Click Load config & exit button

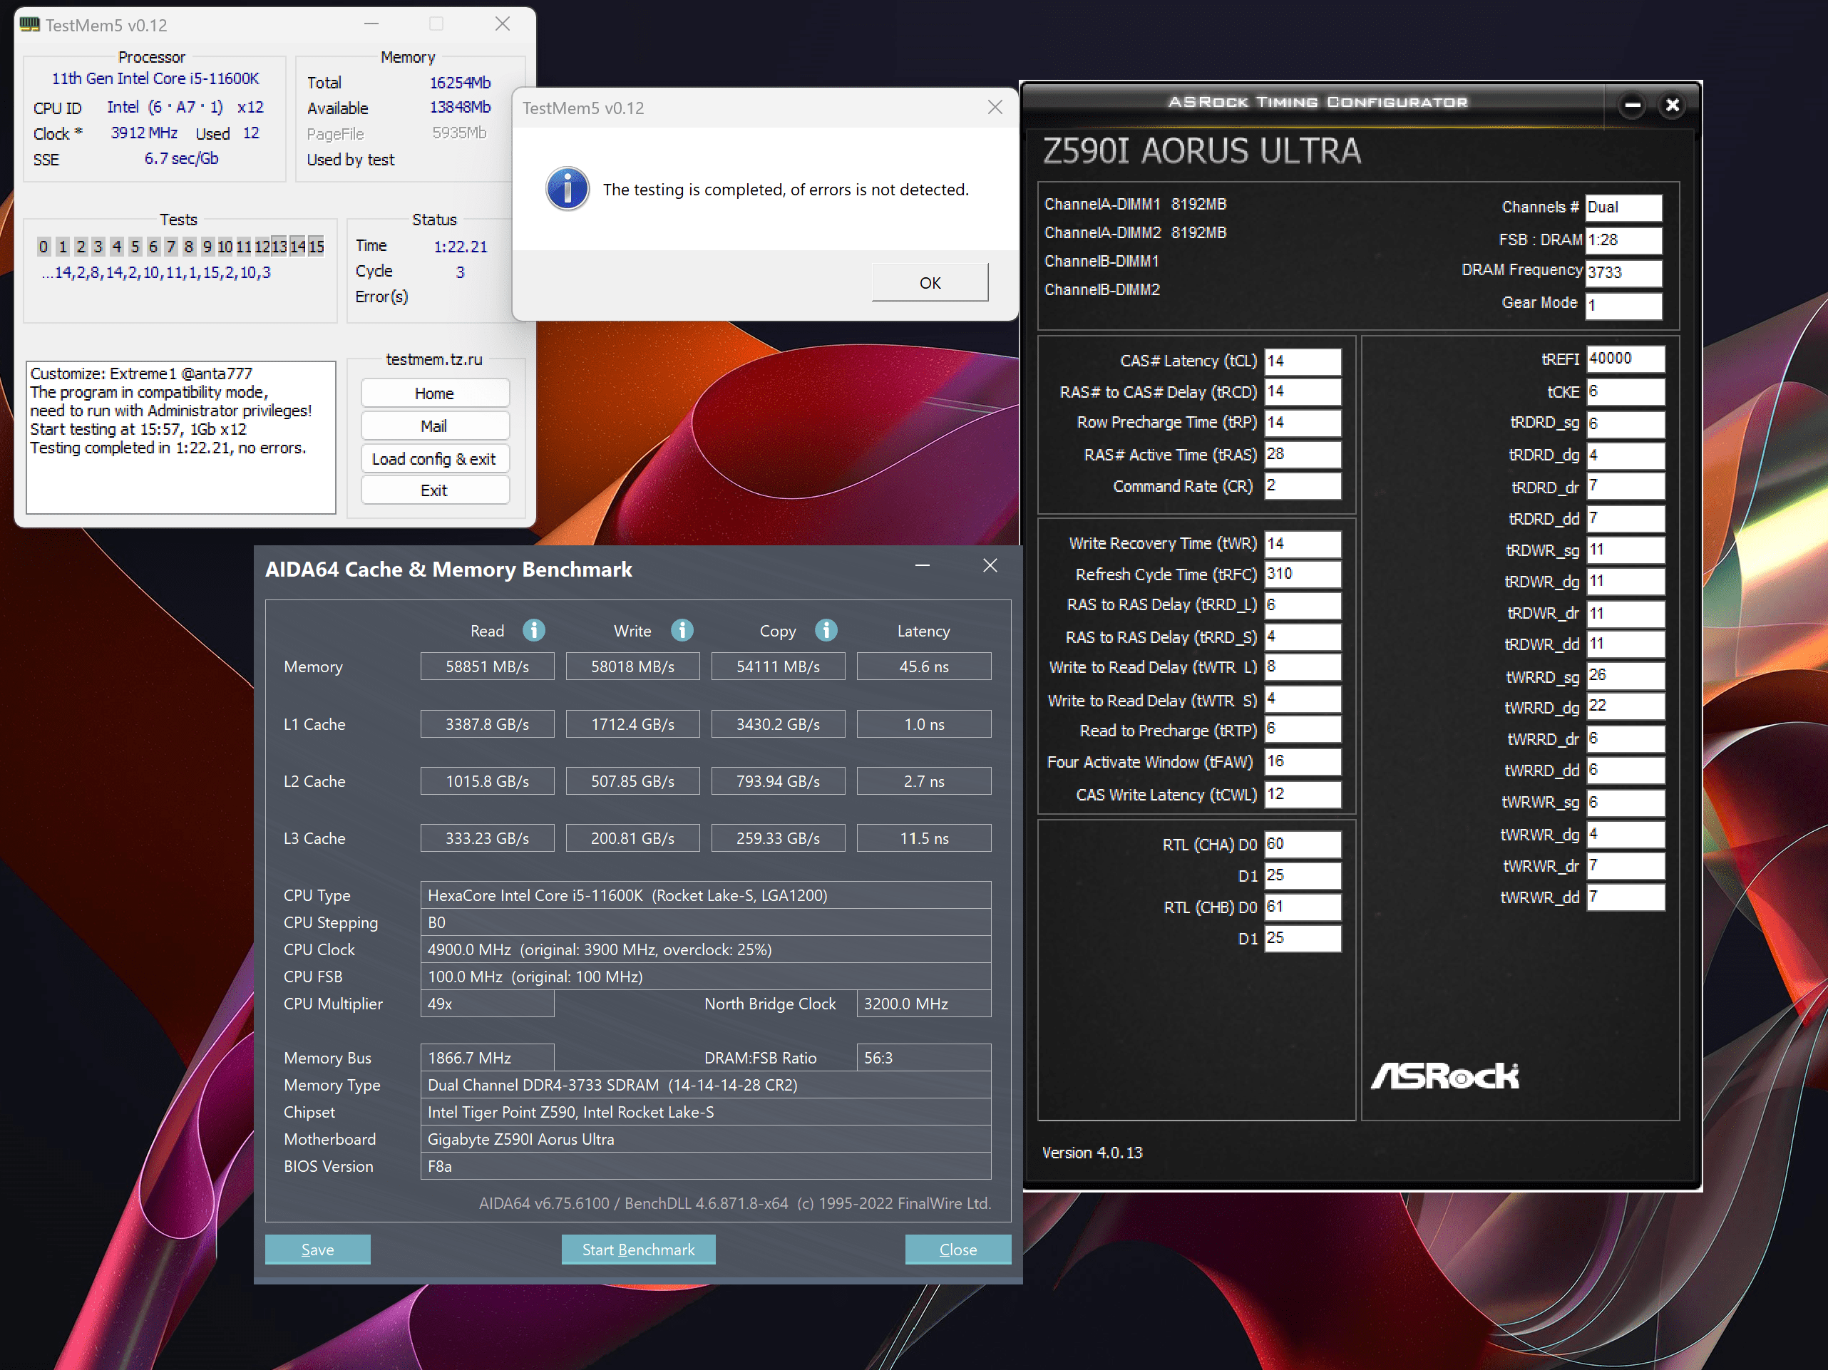click(435, 458)
